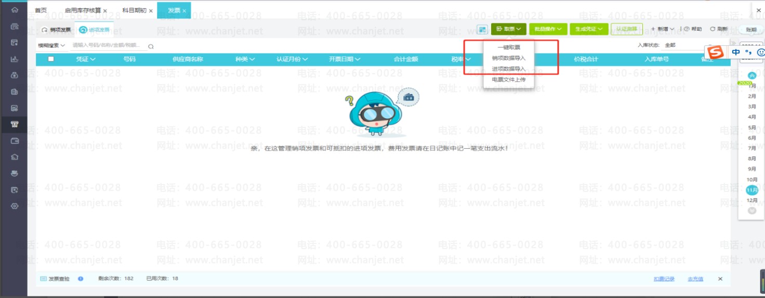Click the 刷新 refresh button
Viewport: 765px width, 298px height.
[x=719, y=29]
